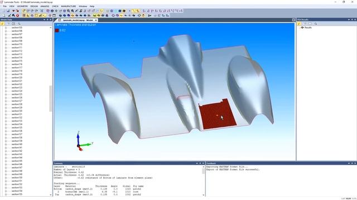Expand the section140 tree node
Image resolution: width=357 pixels, height=200 pixels.
click(x=6, y=144)
